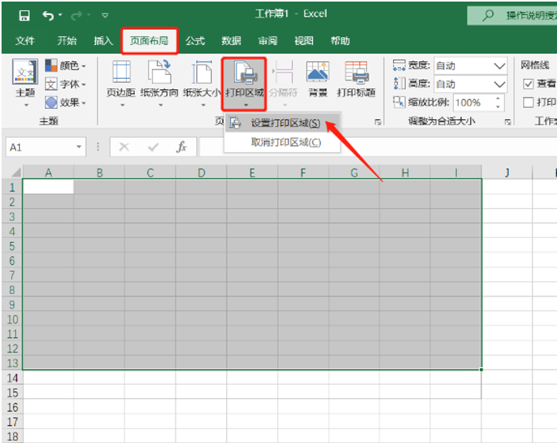Select column H header

(x=405, y=173)
